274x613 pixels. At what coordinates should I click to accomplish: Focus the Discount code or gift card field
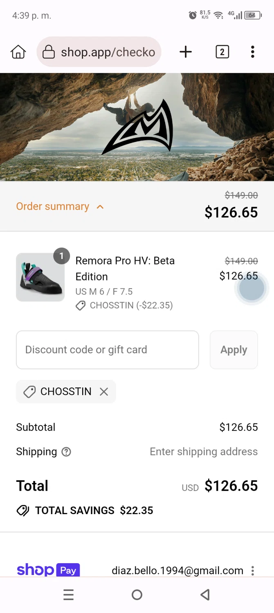click(x=107, y=350)
